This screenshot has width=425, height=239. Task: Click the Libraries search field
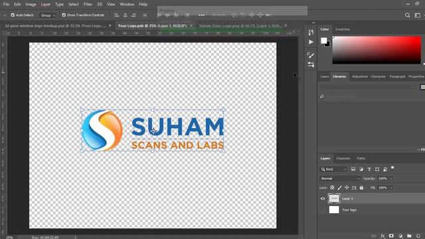click(372, 96)
